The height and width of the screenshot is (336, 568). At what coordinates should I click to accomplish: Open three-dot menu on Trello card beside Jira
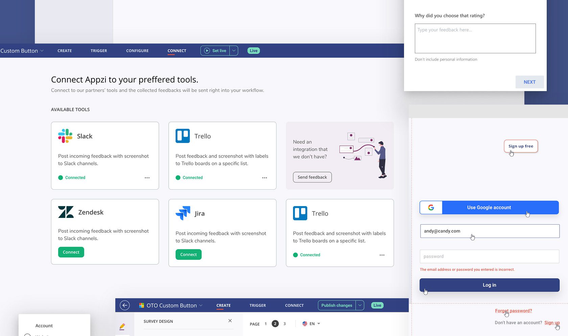pyautogui.click(x=382, y=255)
